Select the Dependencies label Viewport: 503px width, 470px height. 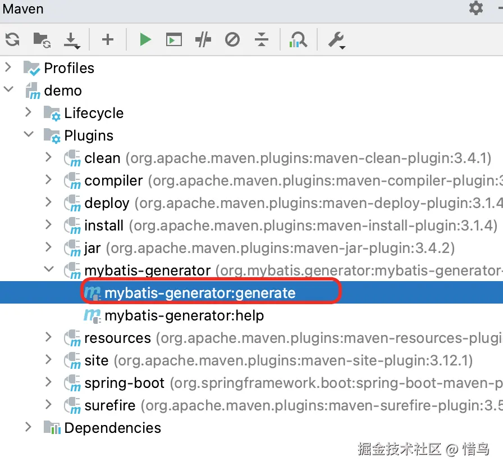(x=113, y=428)
